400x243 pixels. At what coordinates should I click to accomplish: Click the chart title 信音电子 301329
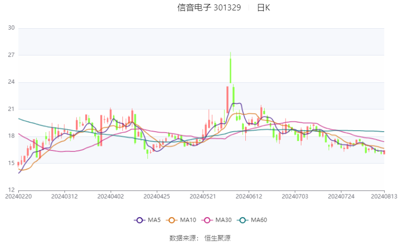[x=209, y=7]
